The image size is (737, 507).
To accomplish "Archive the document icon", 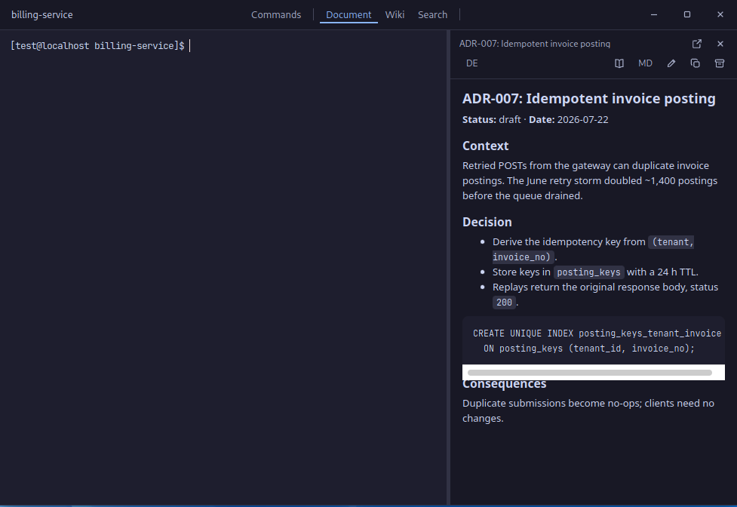I will click(719, 63).
